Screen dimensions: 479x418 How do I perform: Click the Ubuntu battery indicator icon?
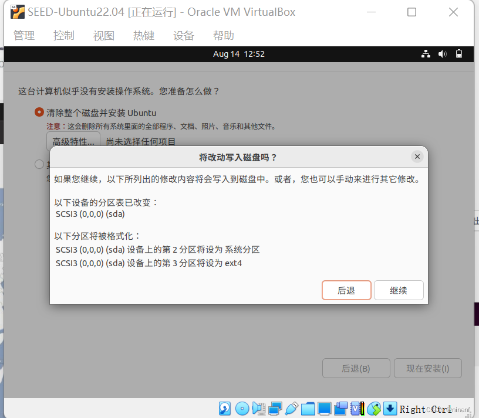[x=459, y=54]
